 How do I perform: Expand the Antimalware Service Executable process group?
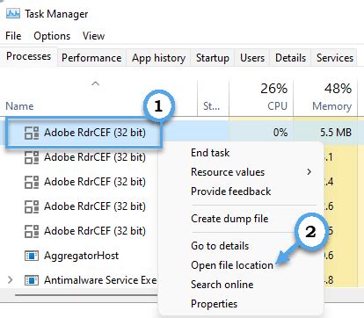[x=11, y=280]
